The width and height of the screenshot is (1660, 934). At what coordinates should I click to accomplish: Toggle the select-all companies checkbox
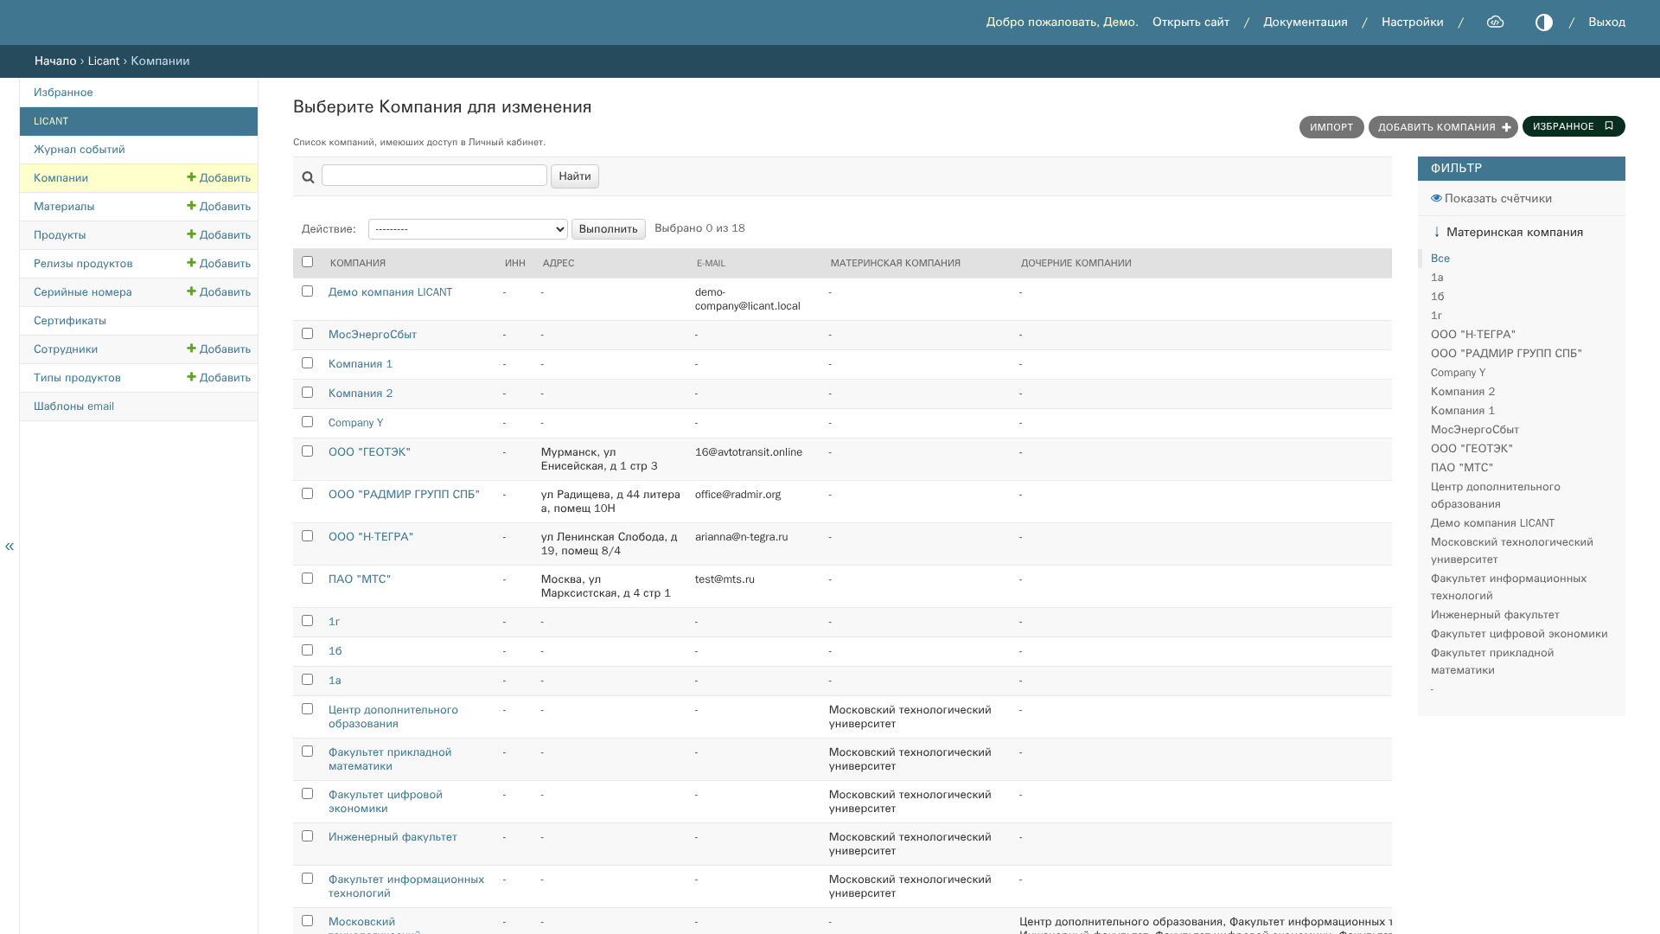pos(307,262)
